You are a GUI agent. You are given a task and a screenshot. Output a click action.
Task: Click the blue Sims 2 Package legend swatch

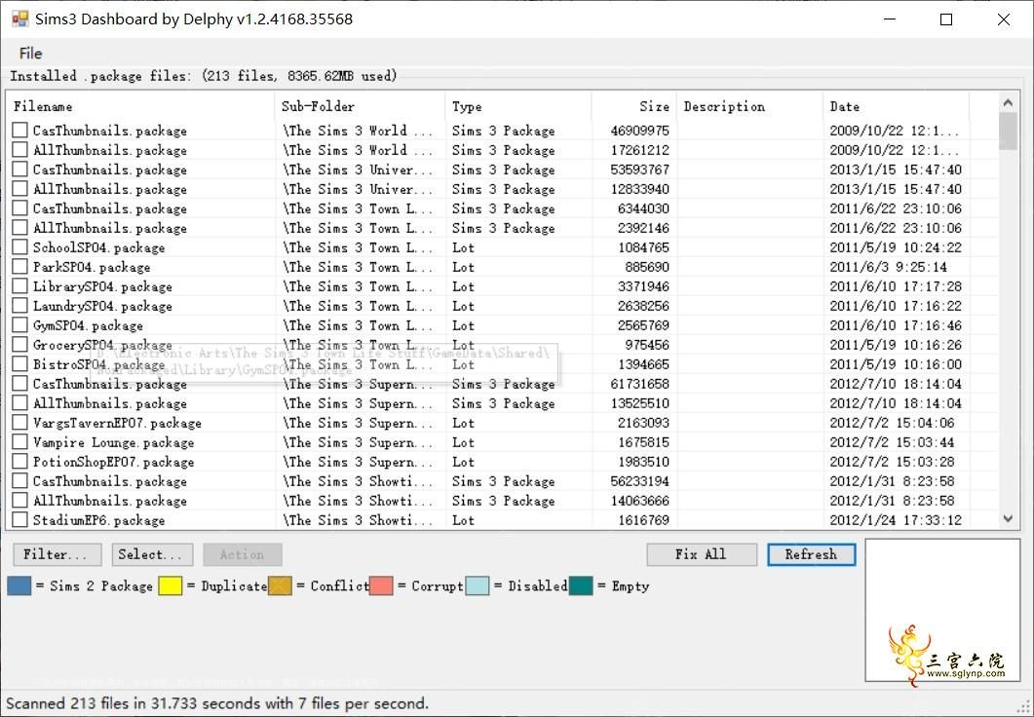[x=19, y=585]
